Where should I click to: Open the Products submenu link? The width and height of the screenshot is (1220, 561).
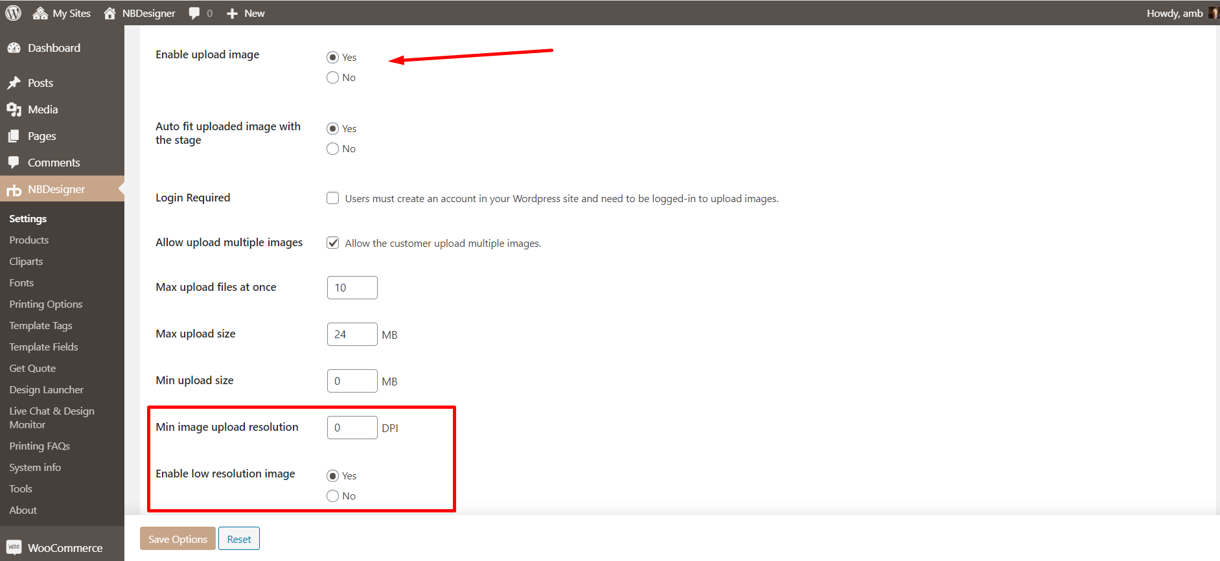29,240
